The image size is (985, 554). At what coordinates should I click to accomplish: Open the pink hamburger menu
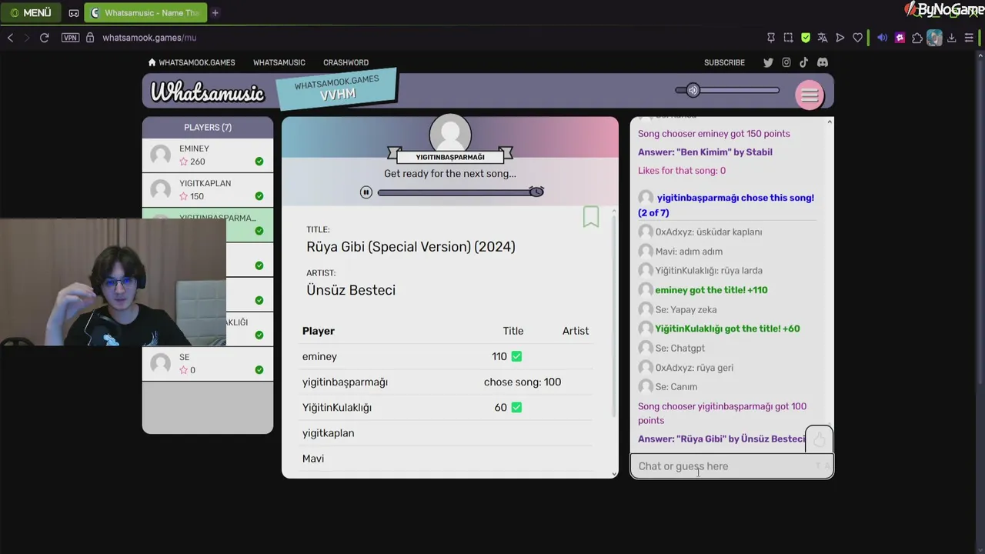(810, 95)
